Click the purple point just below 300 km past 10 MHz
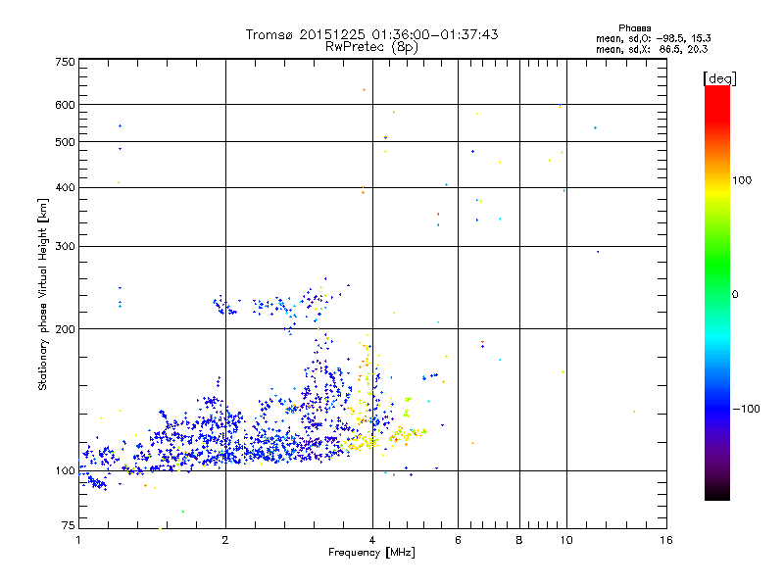Screen dimensions: 784x588 598,252
